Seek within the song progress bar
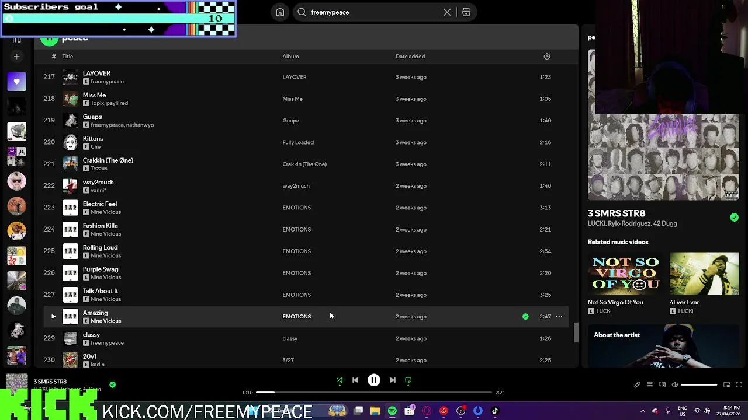This screenshot has width=748, height=420. click(x=374, y=393)
